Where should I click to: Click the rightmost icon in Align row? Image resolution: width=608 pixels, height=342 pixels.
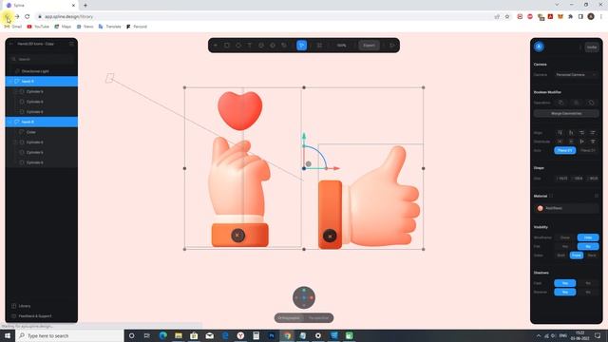pyautogui.click(x=593, y=133)
